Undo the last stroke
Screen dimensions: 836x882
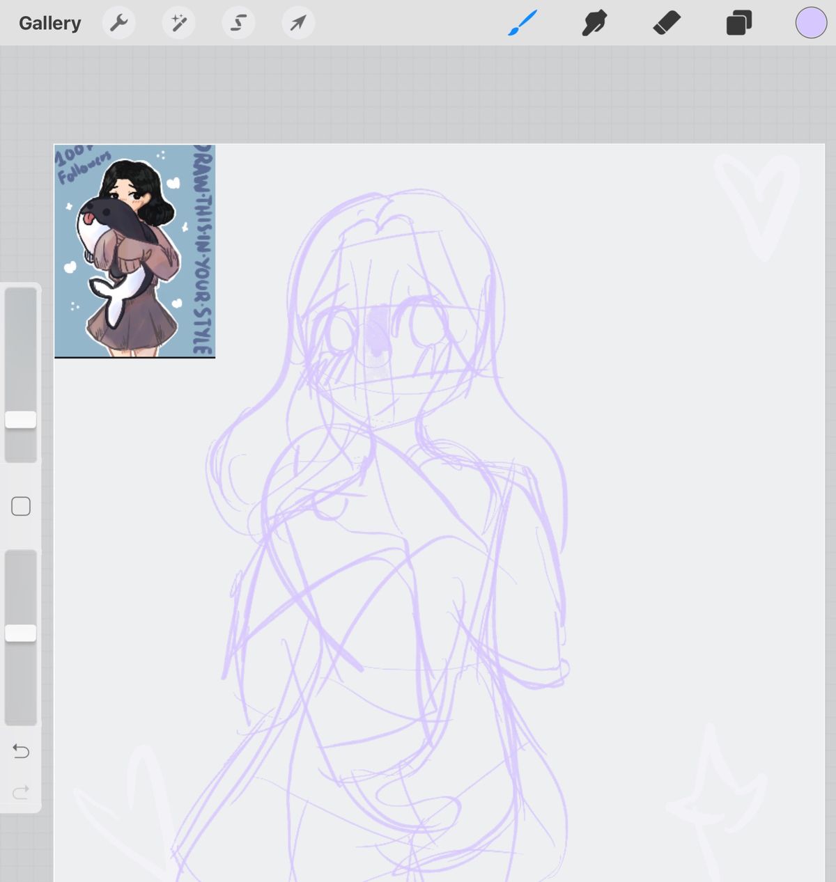click(x=21, y=751)
